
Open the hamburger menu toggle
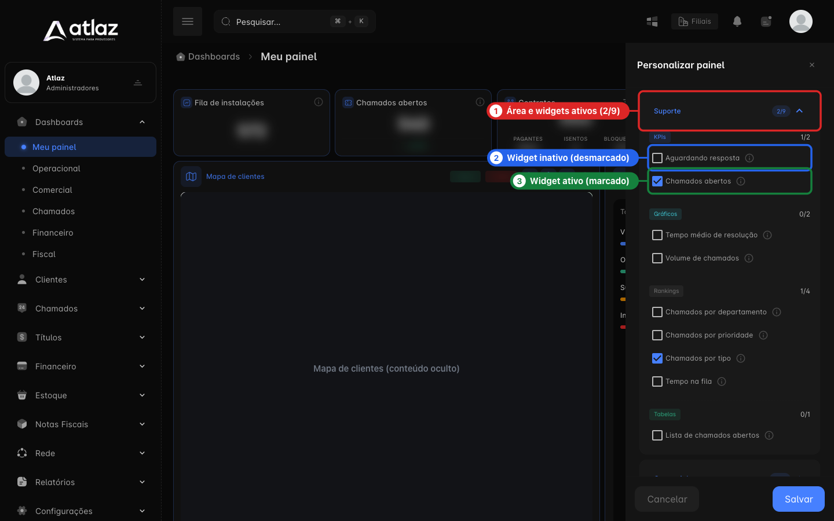(188, 21)
